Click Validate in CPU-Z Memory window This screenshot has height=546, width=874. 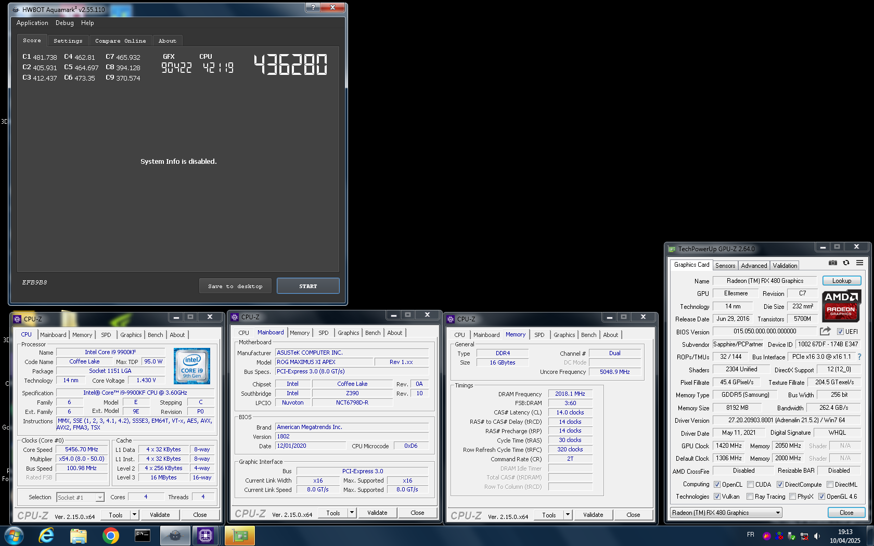pos(593,515)
